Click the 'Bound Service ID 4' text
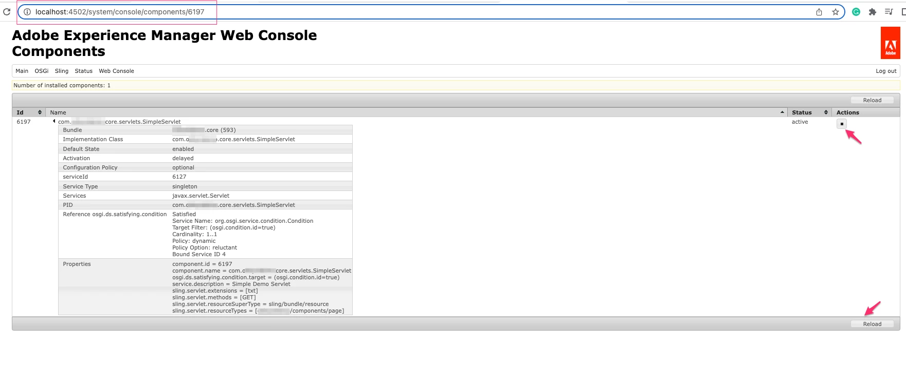 pos(199,254)
